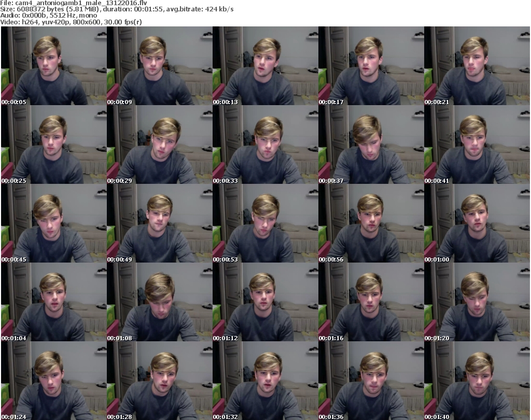Select the thumbnail stamped 00:01:12
The image size is (531, 420).
coord(265,302)
